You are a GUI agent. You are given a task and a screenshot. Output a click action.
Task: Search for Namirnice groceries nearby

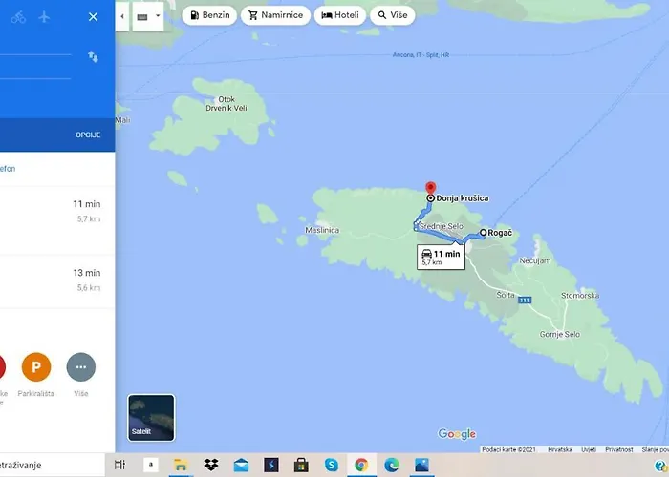coord(277,16)
